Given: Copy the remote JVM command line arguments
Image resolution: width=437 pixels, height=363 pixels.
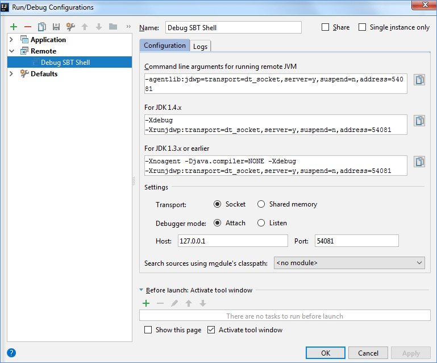Looking at the screenshot, I should tap(419, 80).
